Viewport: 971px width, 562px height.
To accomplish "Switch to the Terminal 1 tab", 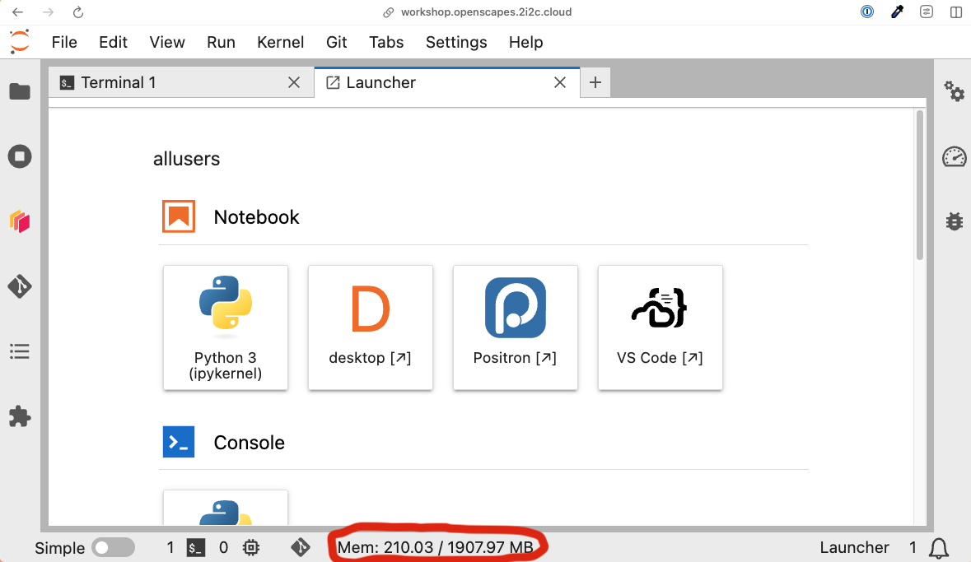I will (181, 82).
